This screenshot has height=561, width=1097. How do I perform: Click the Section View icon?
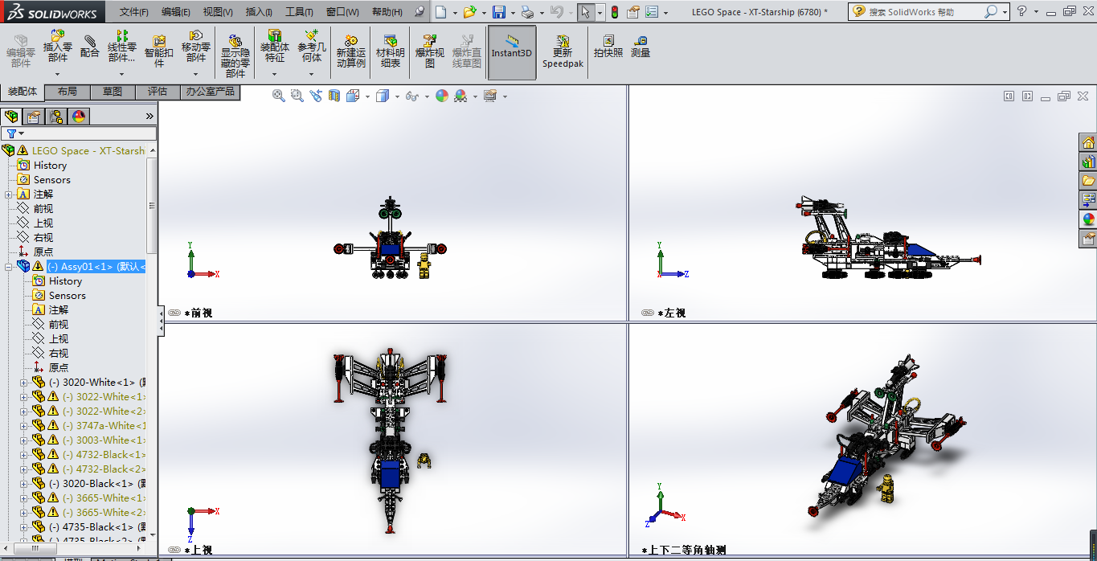click(334, 96)
